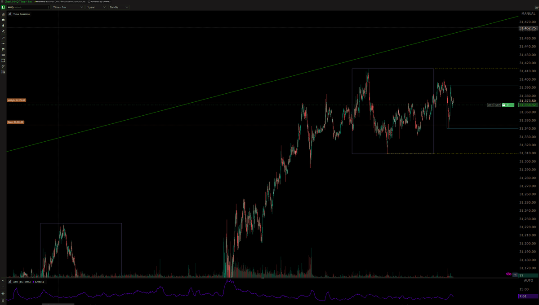Open the layers stack tool in sidebar
The width and height of the screenshot is (539, 305).
tap(3, 20)
